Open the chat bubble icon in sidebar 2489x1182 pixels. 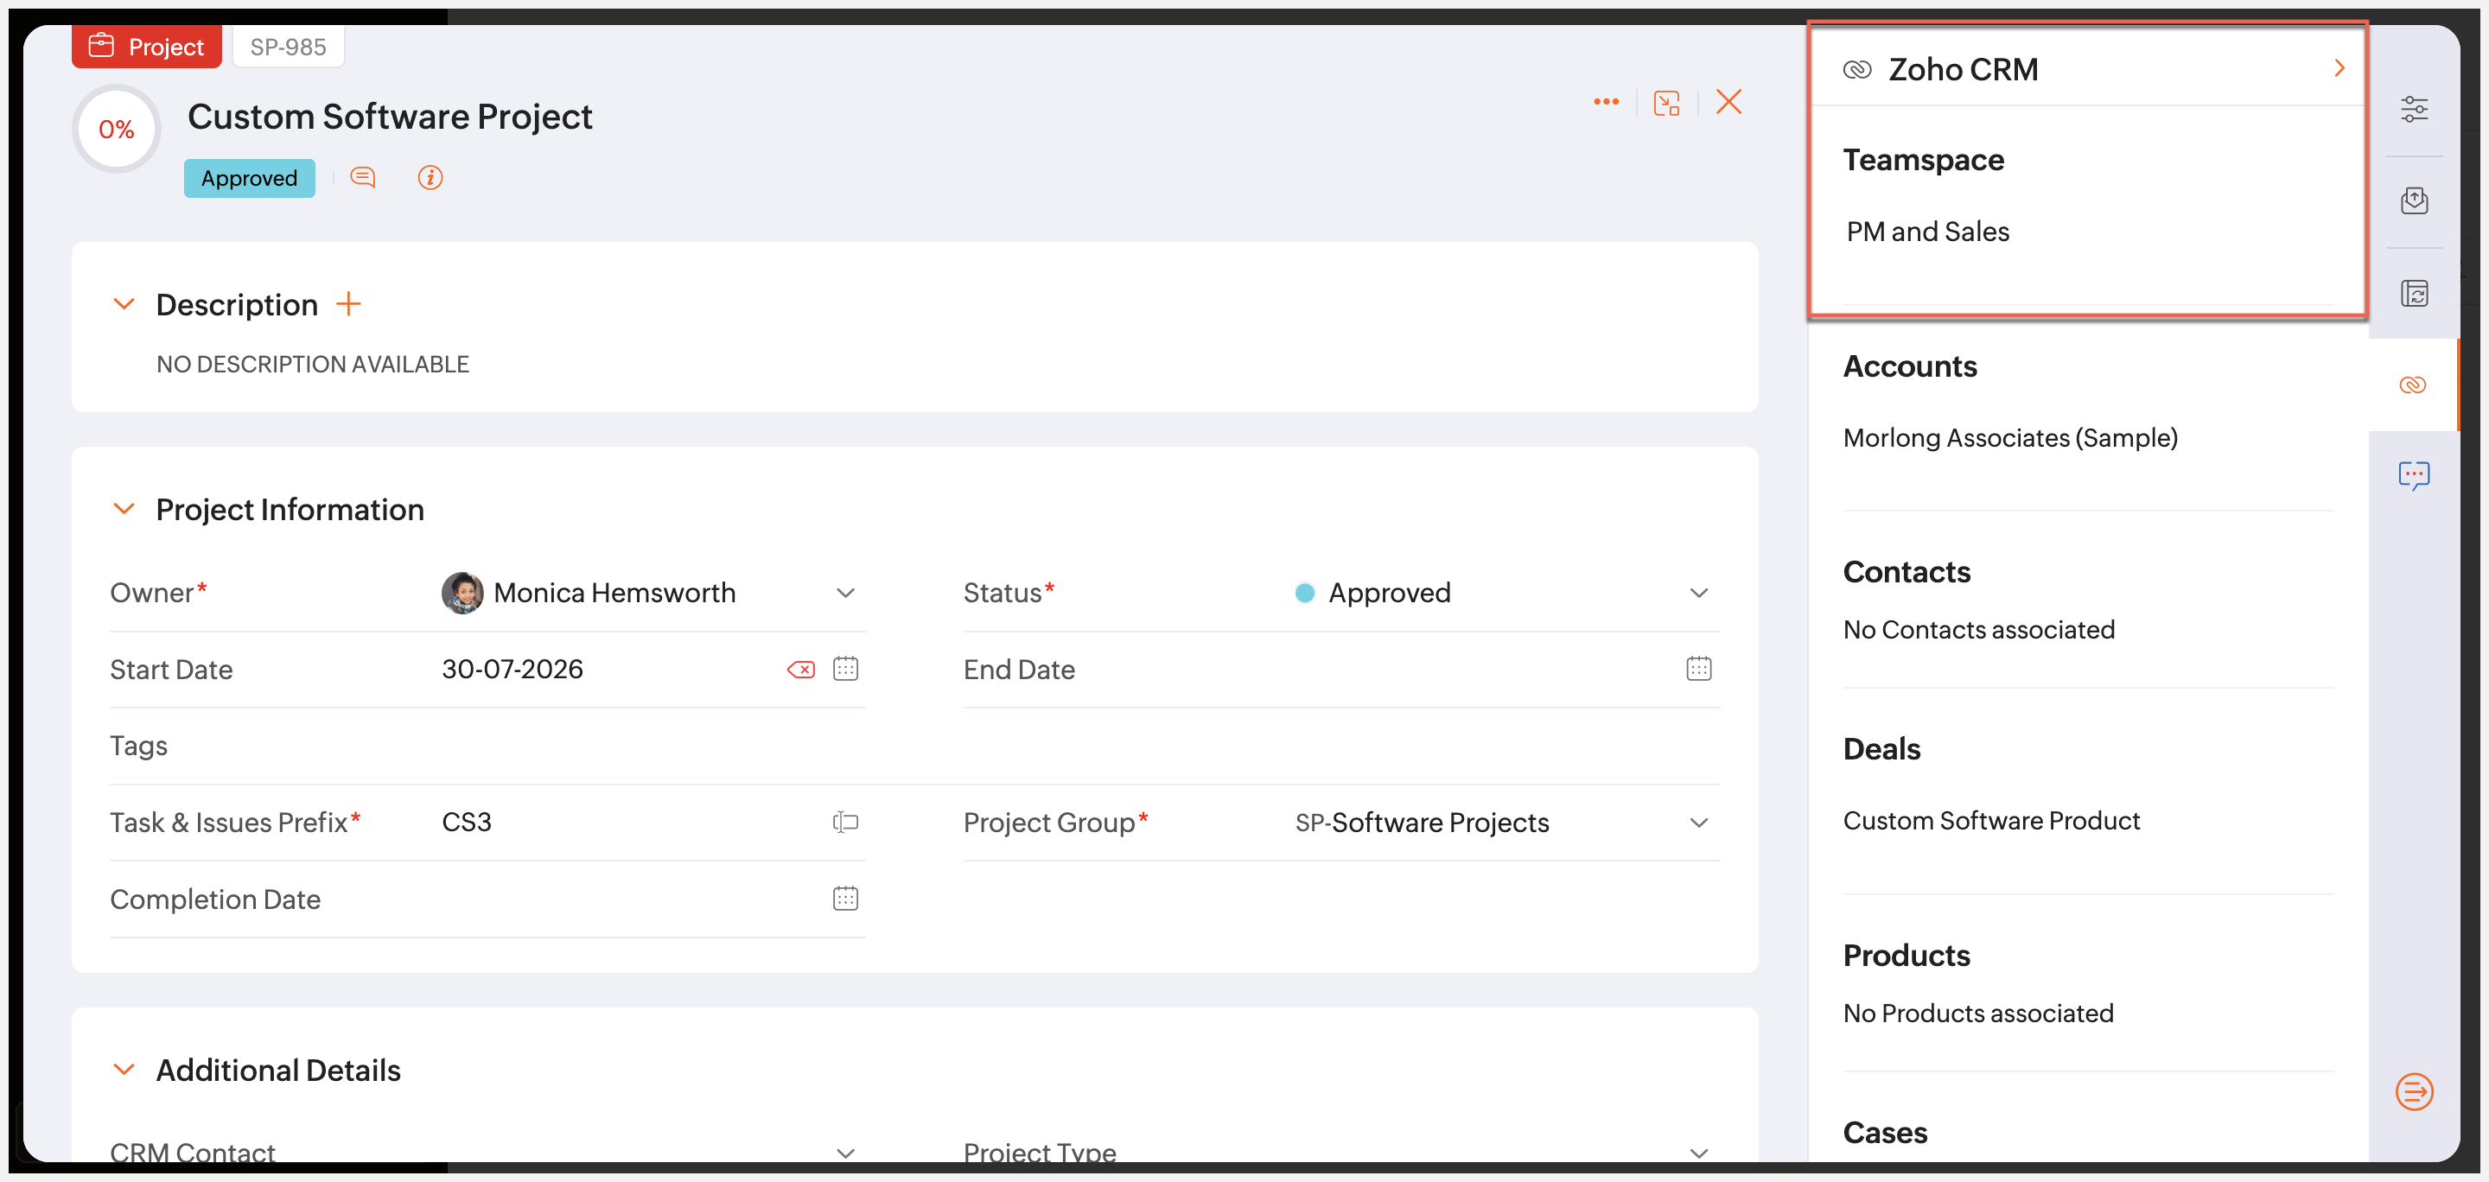(x=2414, y=475)
